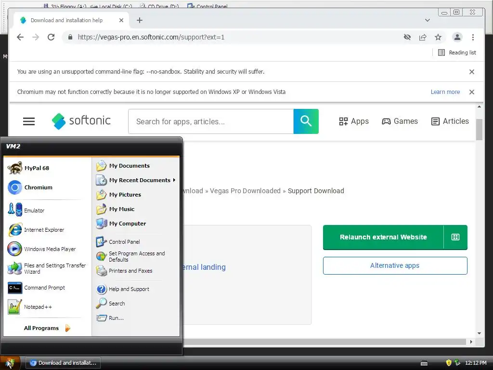The height and width of the screenshot is (370, 493).
Task: Launch Files and Settings Transfer Wizard
Action: pyautogui.click(x=47, y=268)
